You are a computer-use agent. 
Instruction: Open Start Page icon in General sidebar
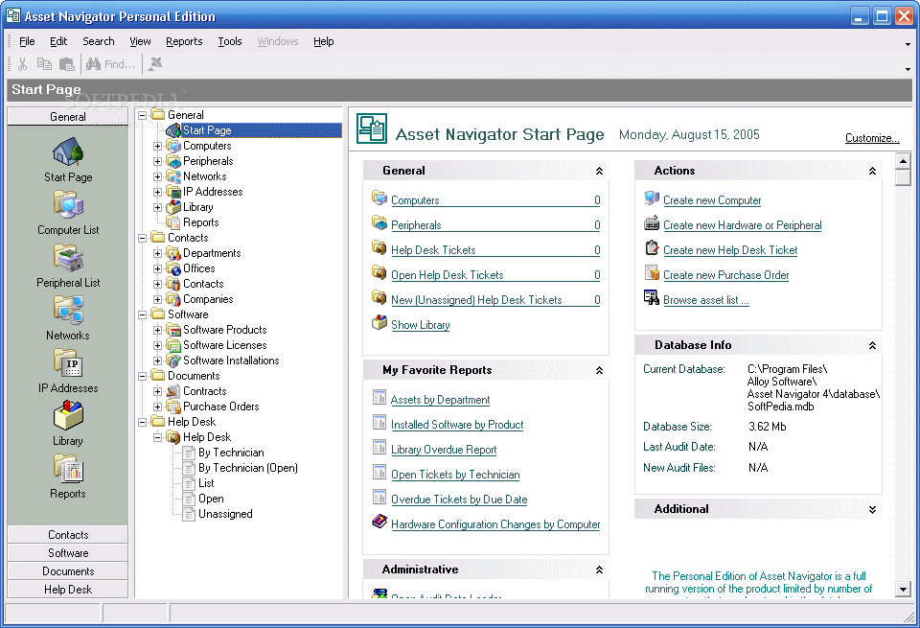(68, 152)
